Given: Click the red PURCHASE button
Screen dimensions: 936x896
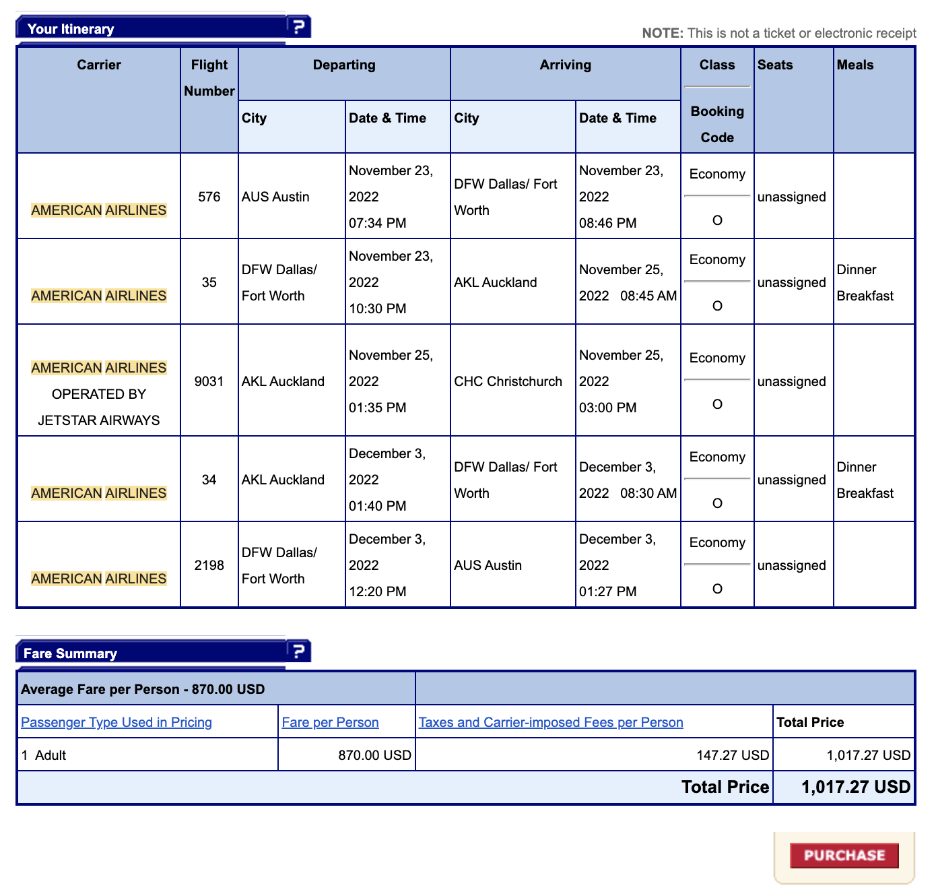Looking at the screenshot, I should (844, 856).
